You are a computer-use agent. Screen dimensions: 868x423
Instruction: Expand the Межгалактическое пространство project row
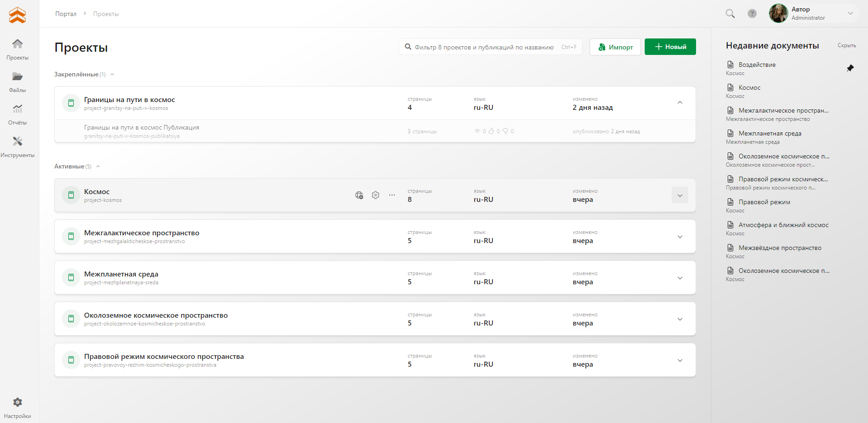coord(680,237)
